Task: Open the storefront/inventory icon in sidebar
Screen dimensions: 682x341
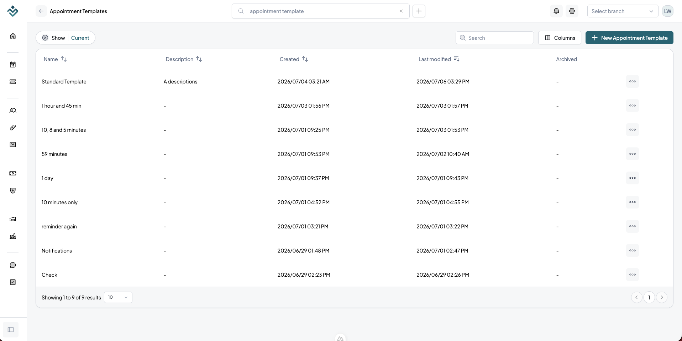Action: point(13,219)
